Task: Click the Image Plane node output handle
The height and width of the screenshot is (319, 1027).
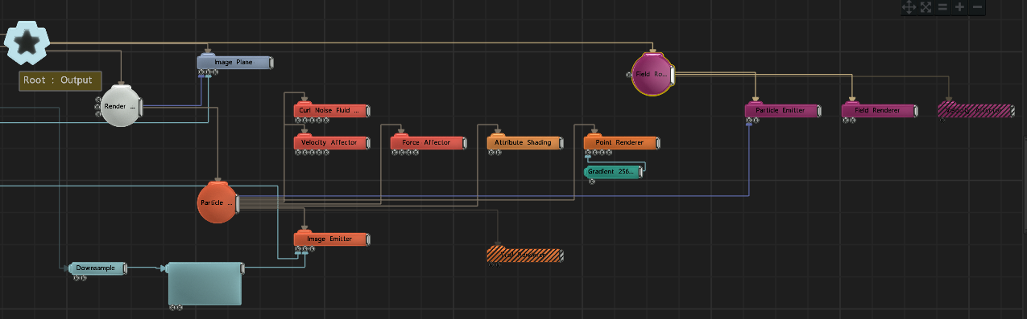Action: (271, 62)
